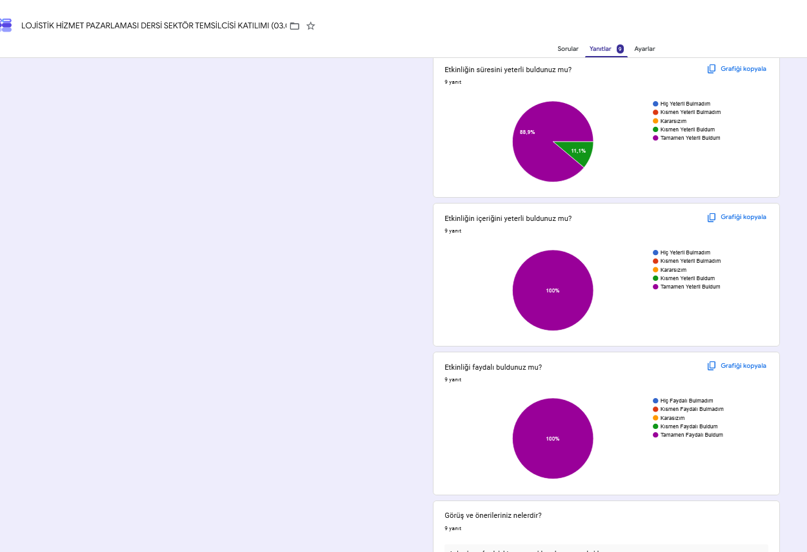Open the Yanıtlar tab
This screenshot has width=807, height=552.
point(600,49)
